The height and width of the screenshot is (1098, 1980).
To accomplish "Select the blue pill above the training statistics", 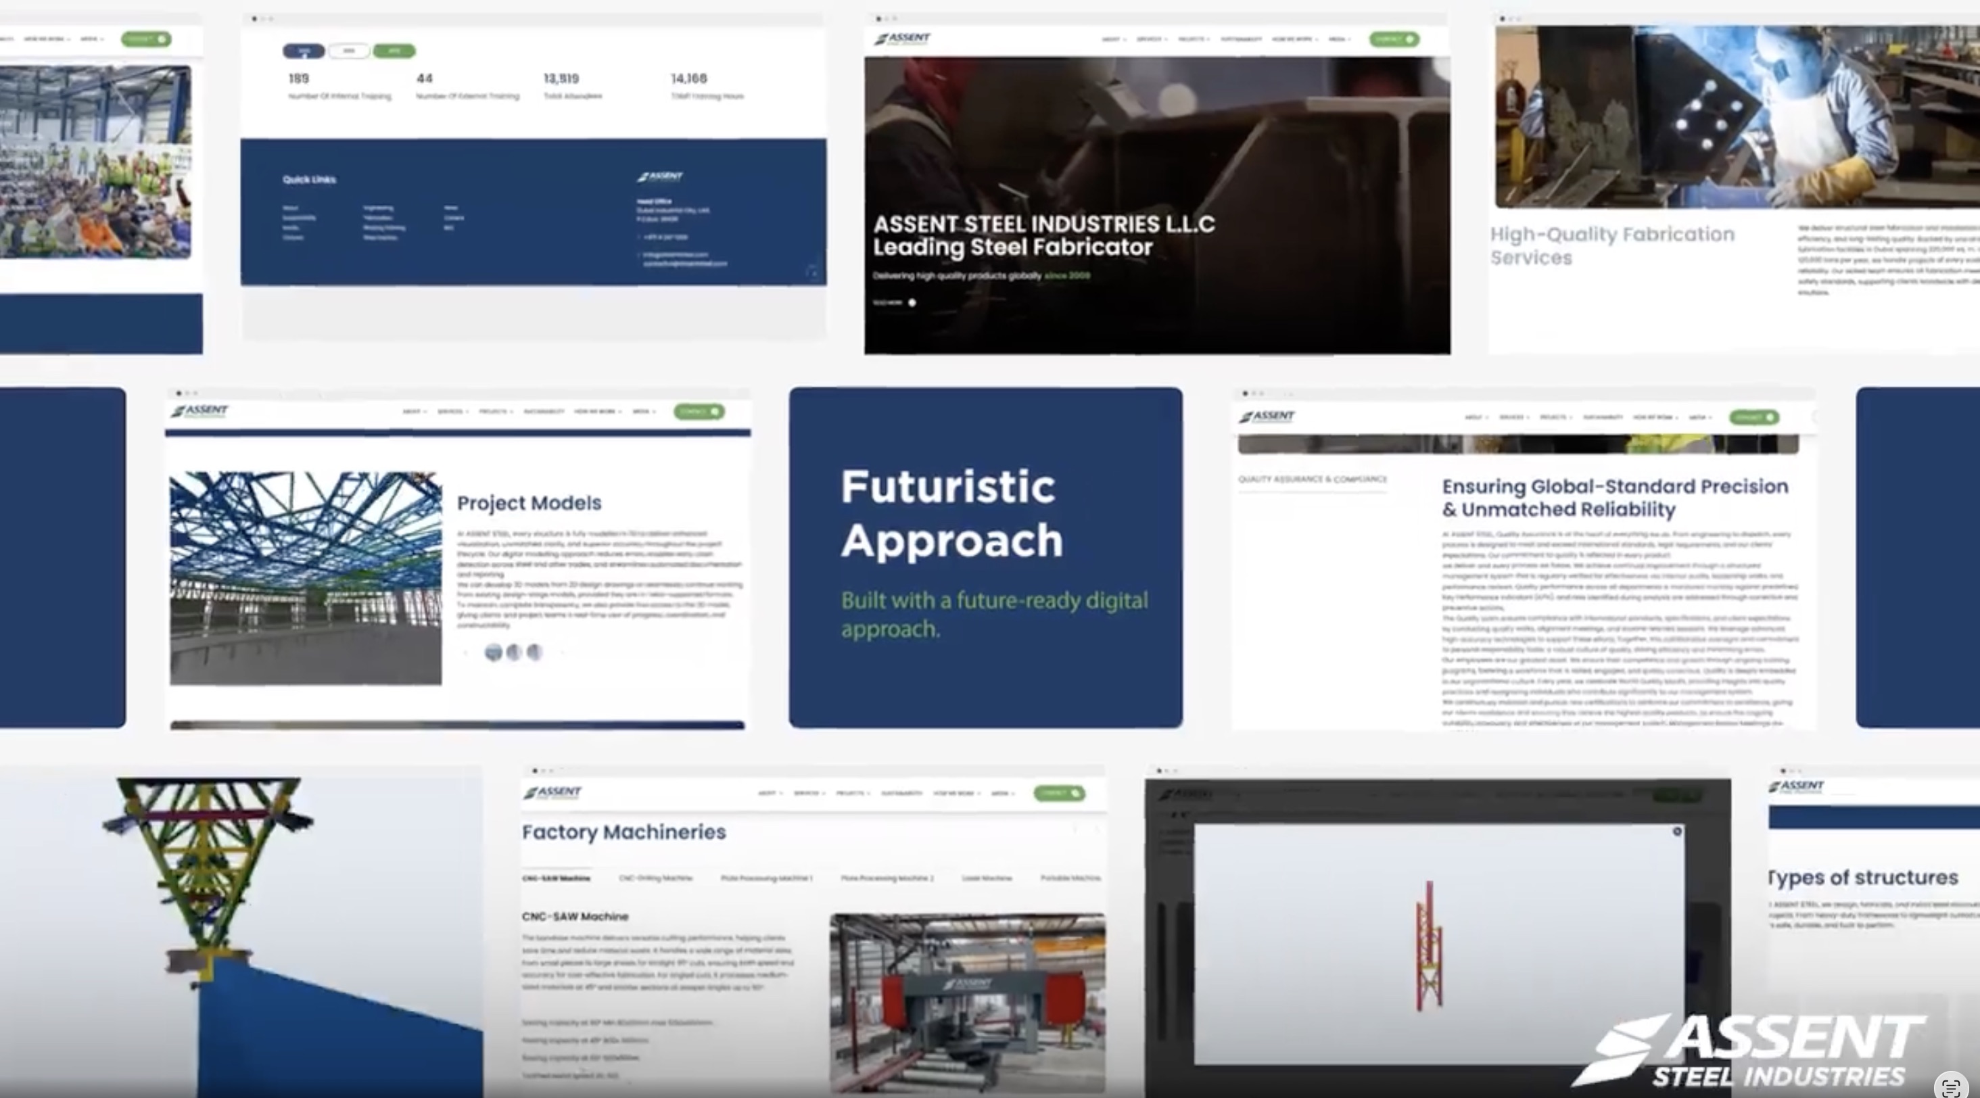I will 304,51.
